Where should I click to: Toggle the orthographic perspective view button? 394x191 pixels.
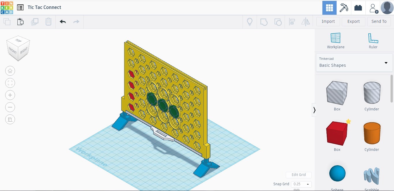click(10, 119)
